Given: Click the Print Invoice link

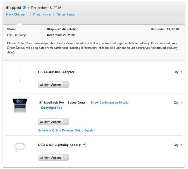Looking at the screenshot, I should pos(42,14).
